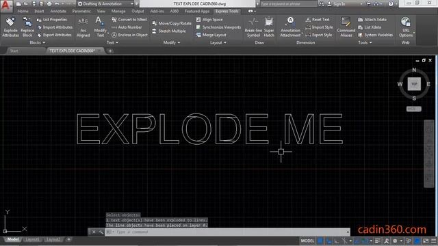438x246 pixels.
Task: Toggle grid display in status bar
Action: pyautogui.click(x=320, y=241)
